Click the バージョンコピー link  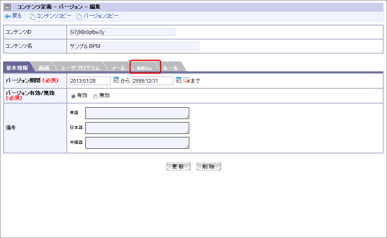(101, 16)
